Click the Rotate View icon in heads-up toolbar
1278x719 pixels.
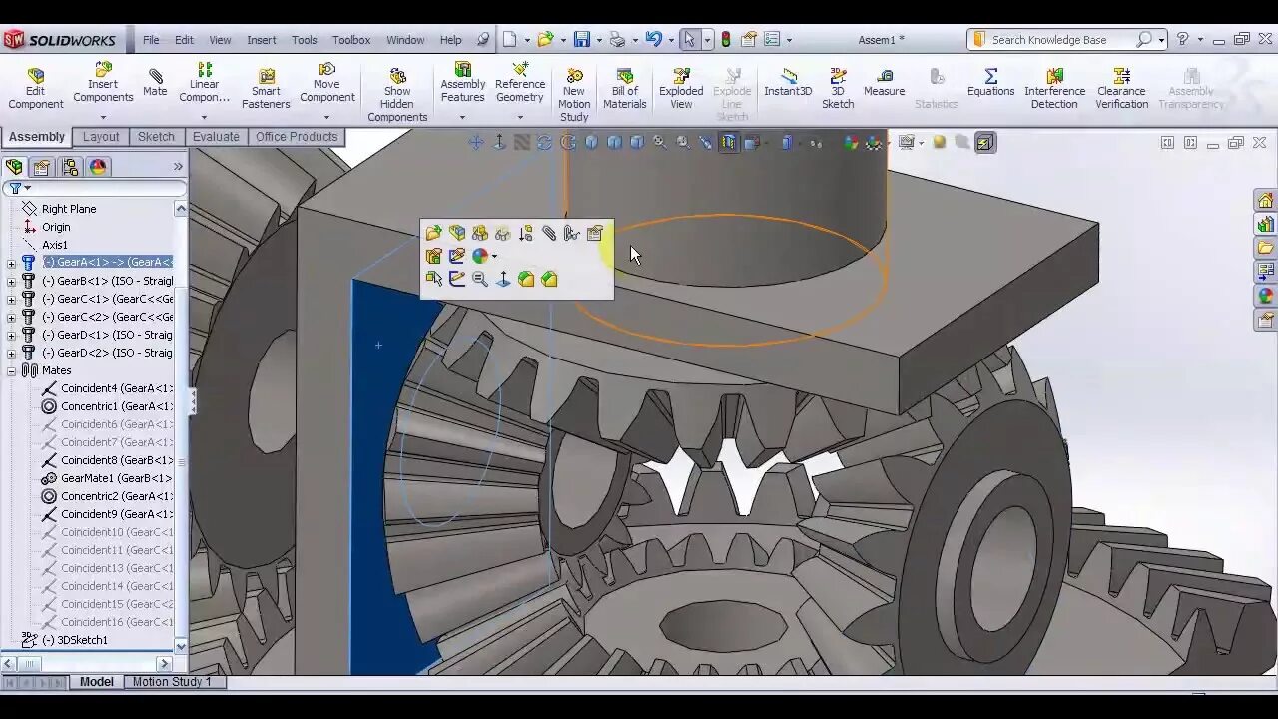545,143
